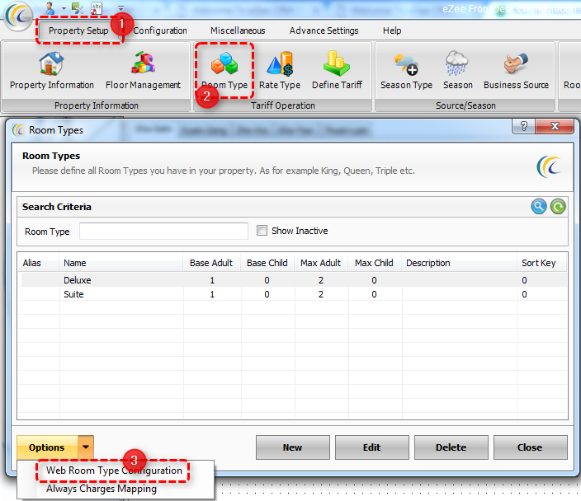The image size is (581, 501).
Task: Sort by Sort Key column header
Action: [x=541, y=263]
